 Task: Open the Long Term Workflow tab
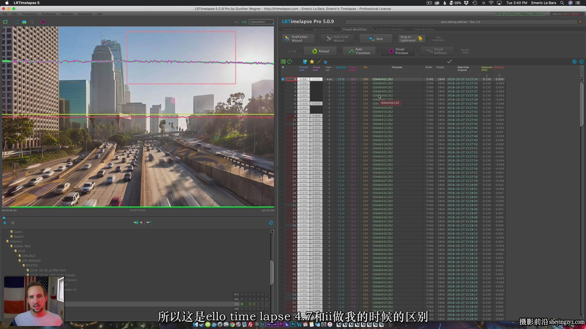point(390,30)
